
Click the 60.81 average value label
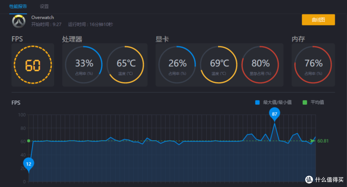[x=323, y=141]
